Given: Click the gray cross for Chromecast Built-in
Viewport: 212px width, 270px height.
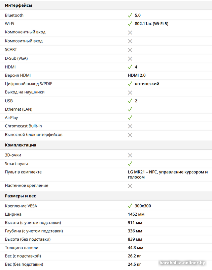Looking at the screenshot, I should (x=130, y=126).
